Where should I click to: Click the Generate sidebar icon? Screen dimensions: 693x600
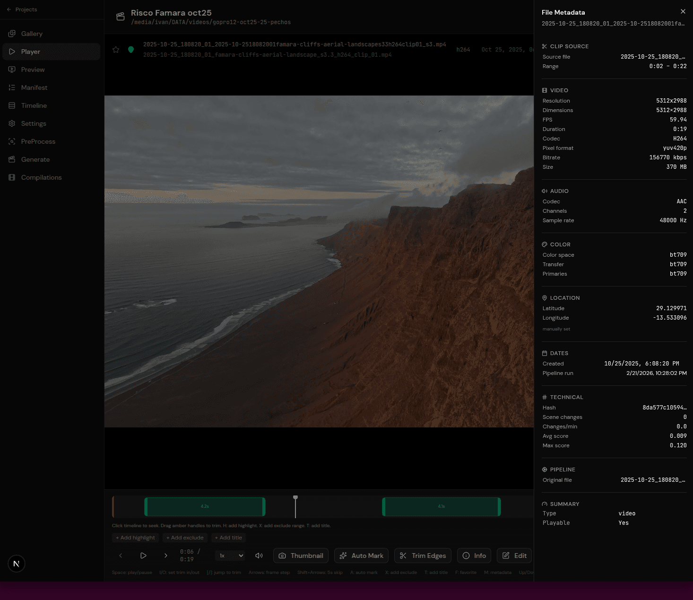[x=12, y=159]
